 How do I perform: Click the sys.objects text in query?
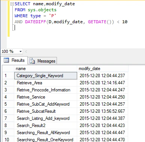tap(42, 10)
